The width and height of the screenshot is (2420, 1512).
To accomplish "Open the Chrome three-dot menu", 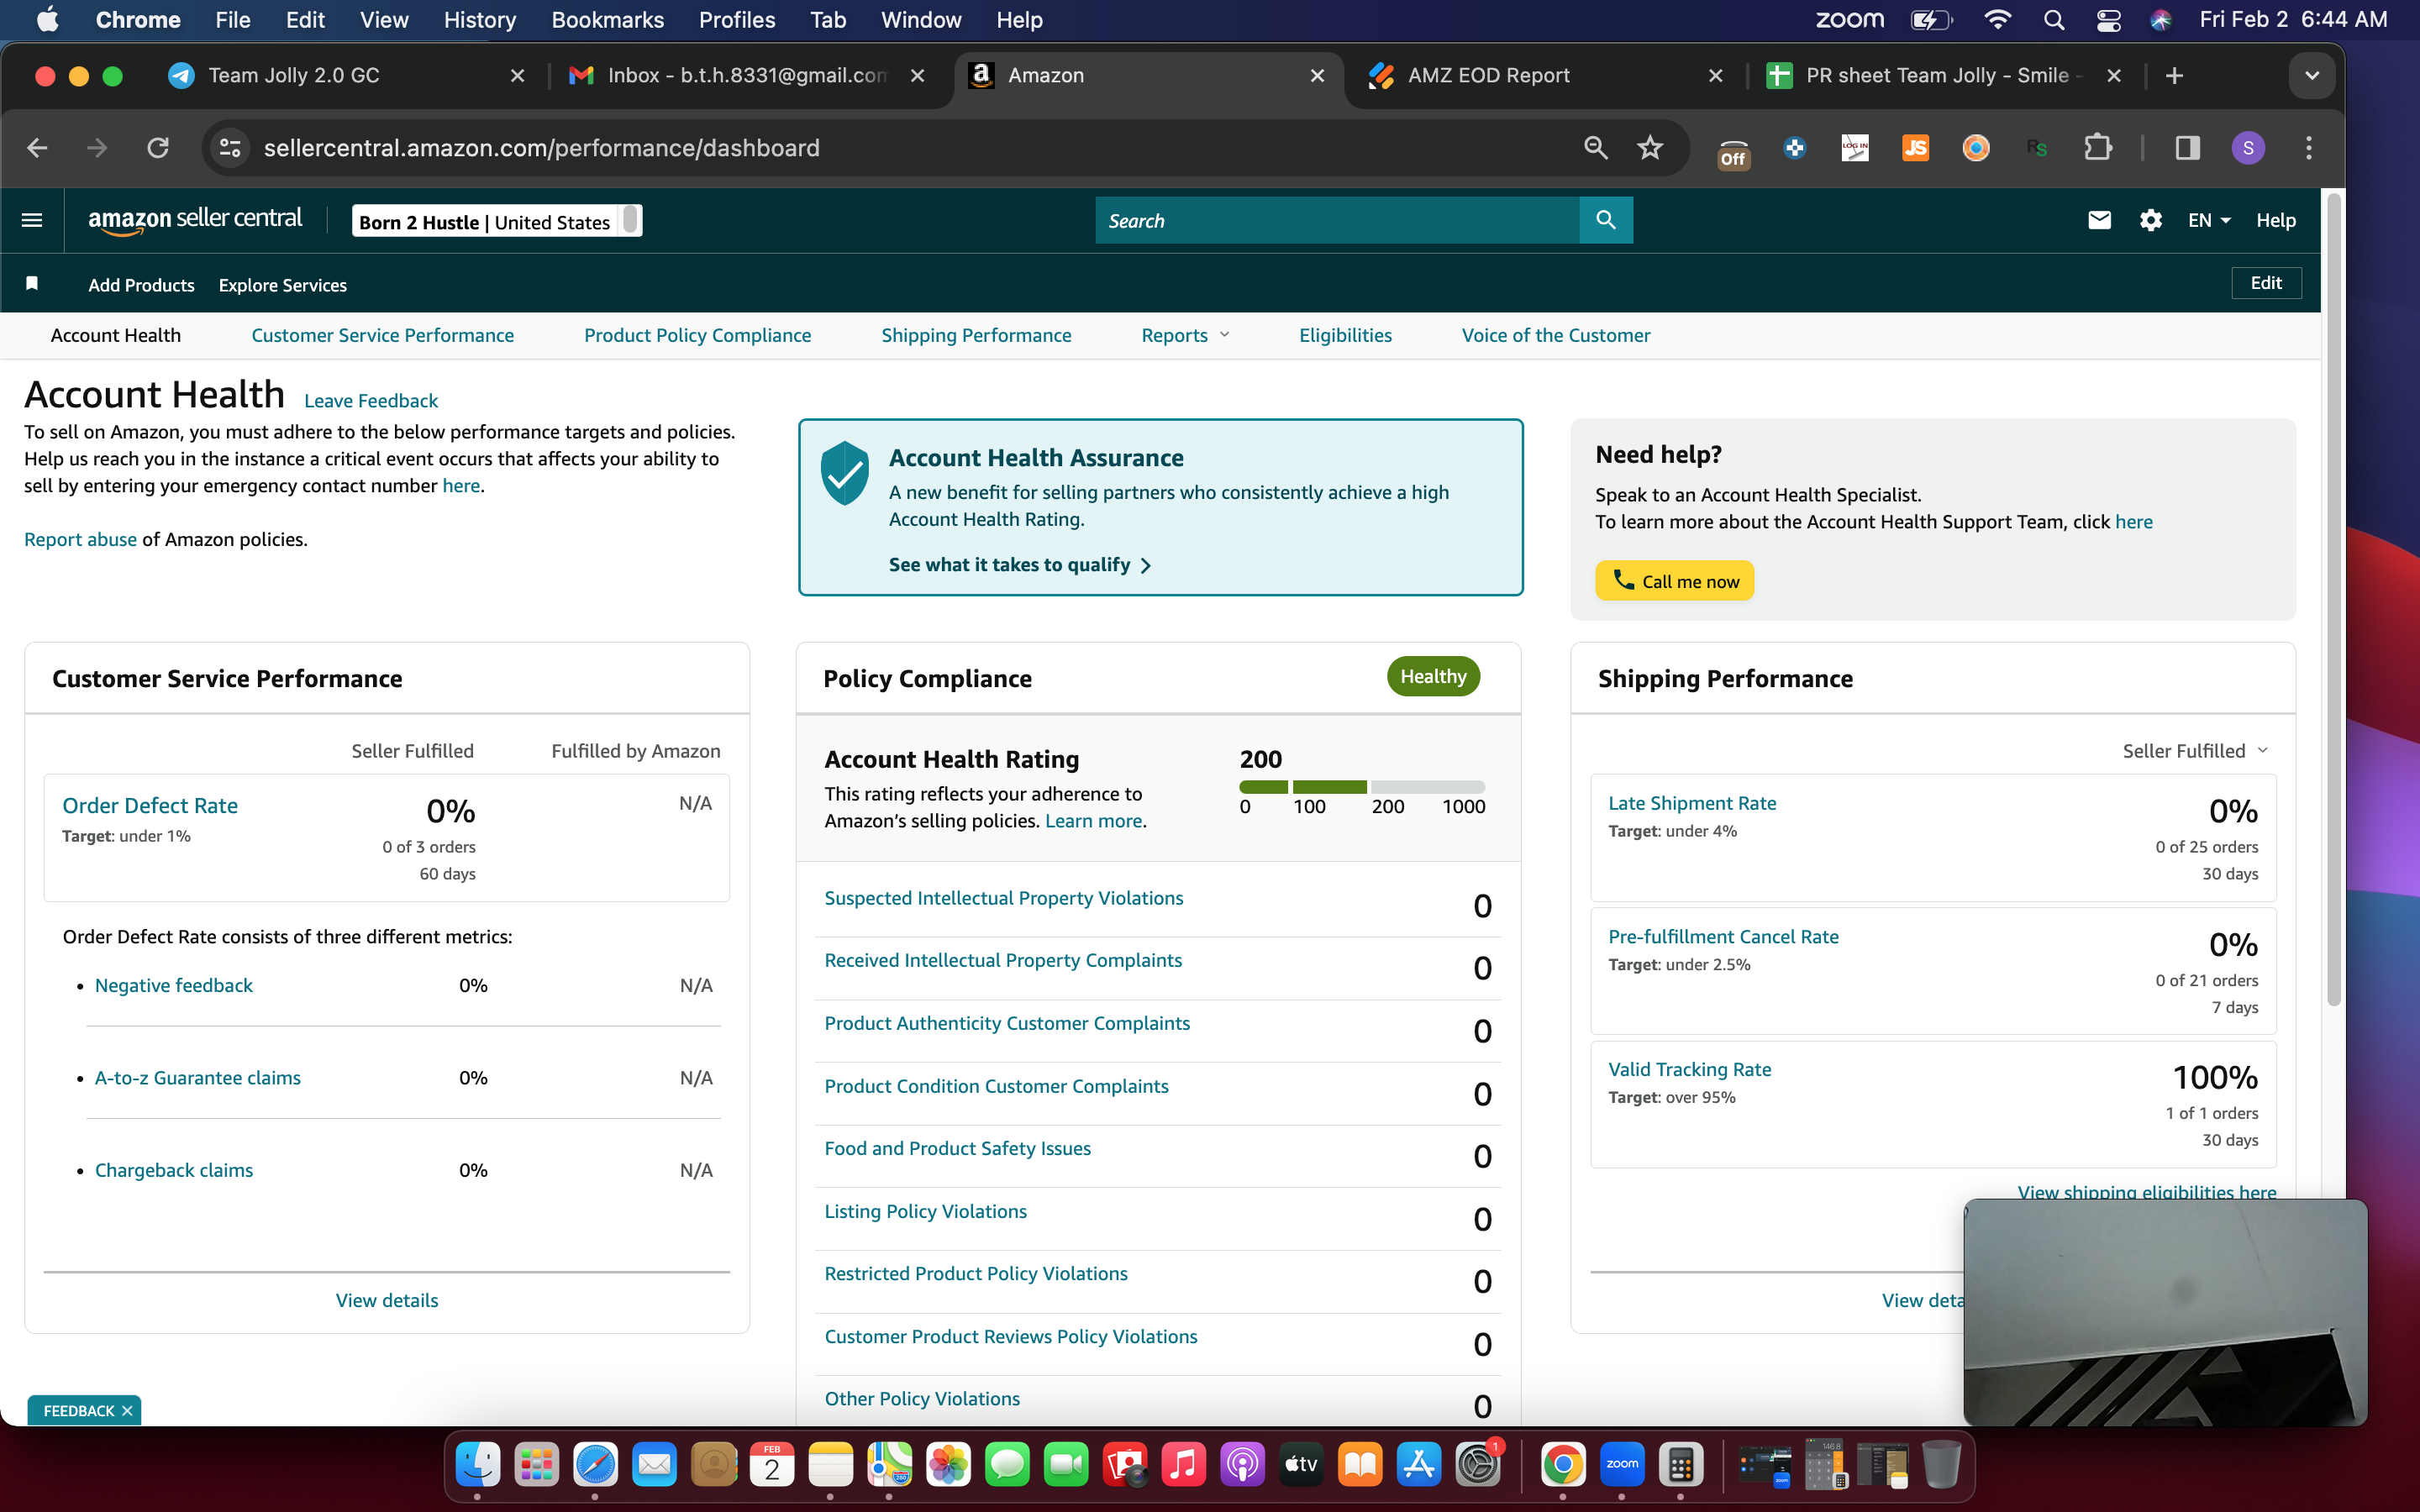I will click(x=2309, y=148).
